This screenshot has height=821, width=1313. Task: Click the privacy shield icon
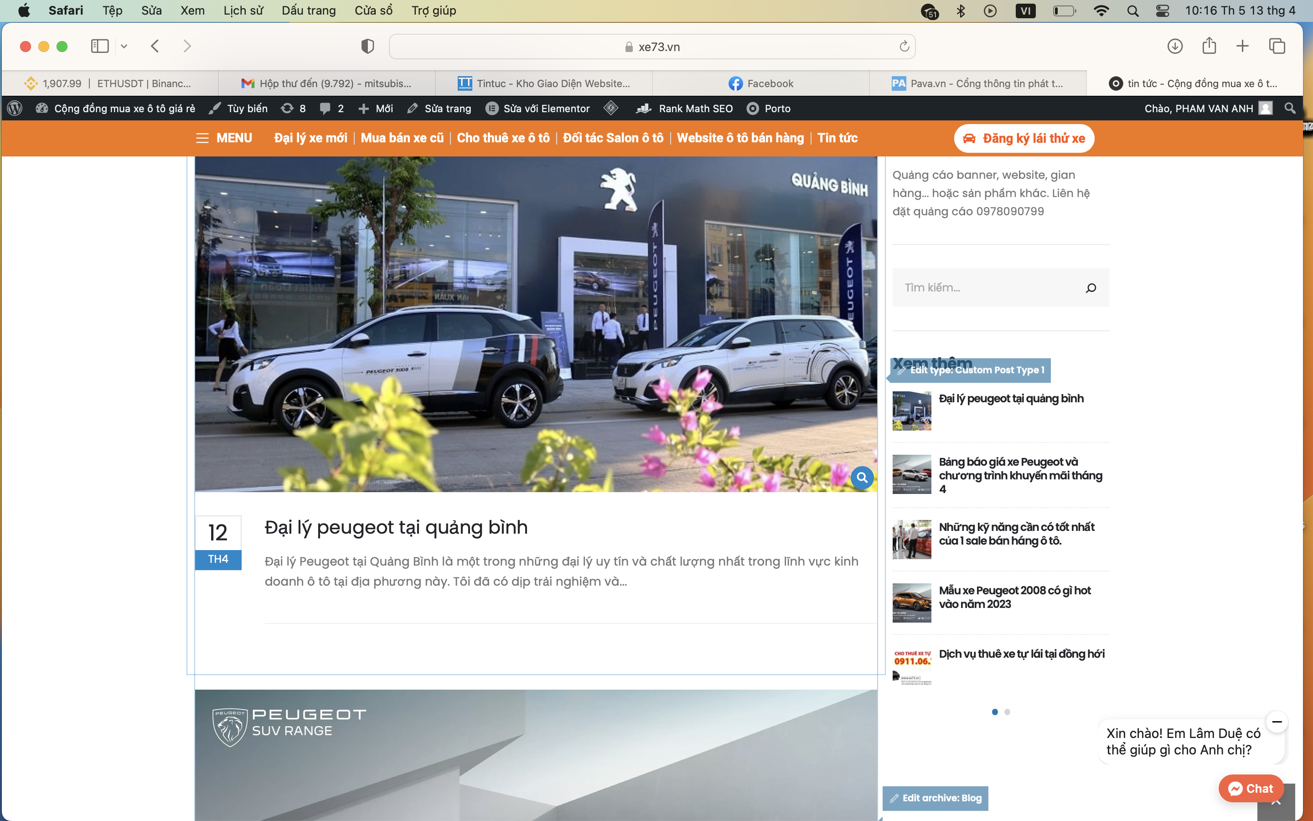coord(367,46)
